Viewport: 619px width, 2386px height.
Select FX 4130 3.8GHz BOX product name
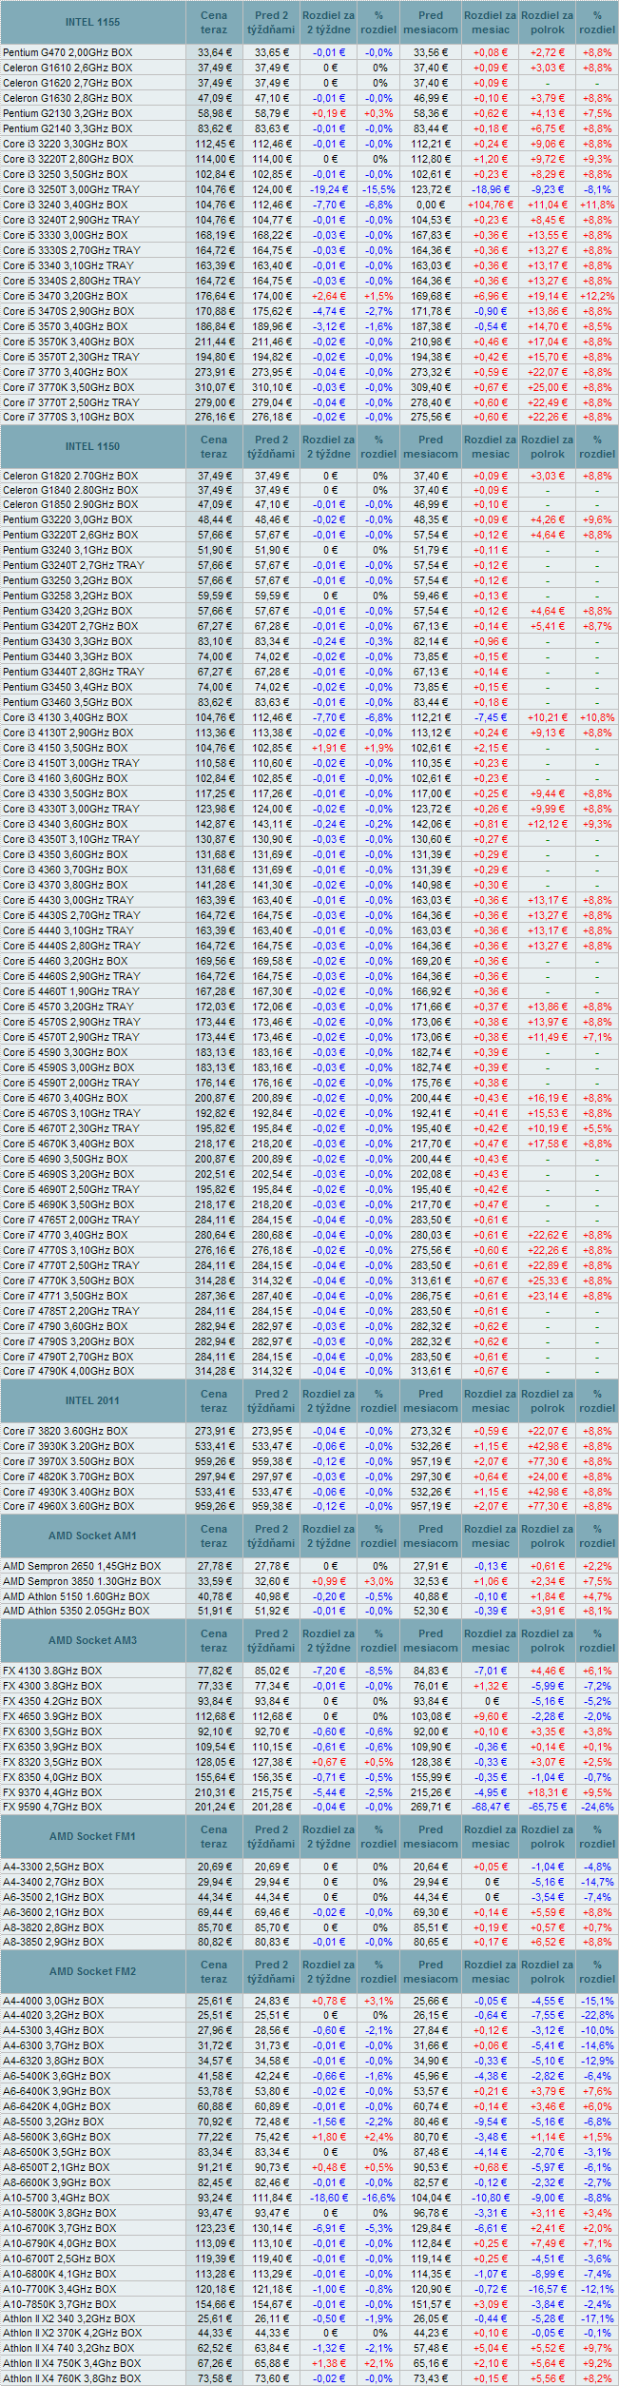52,1671
